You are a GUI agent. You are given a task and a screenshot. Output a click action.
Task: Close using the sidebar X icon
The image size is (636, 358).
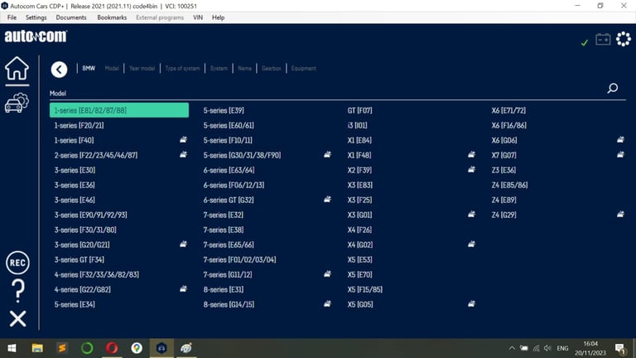coord(17,318)
